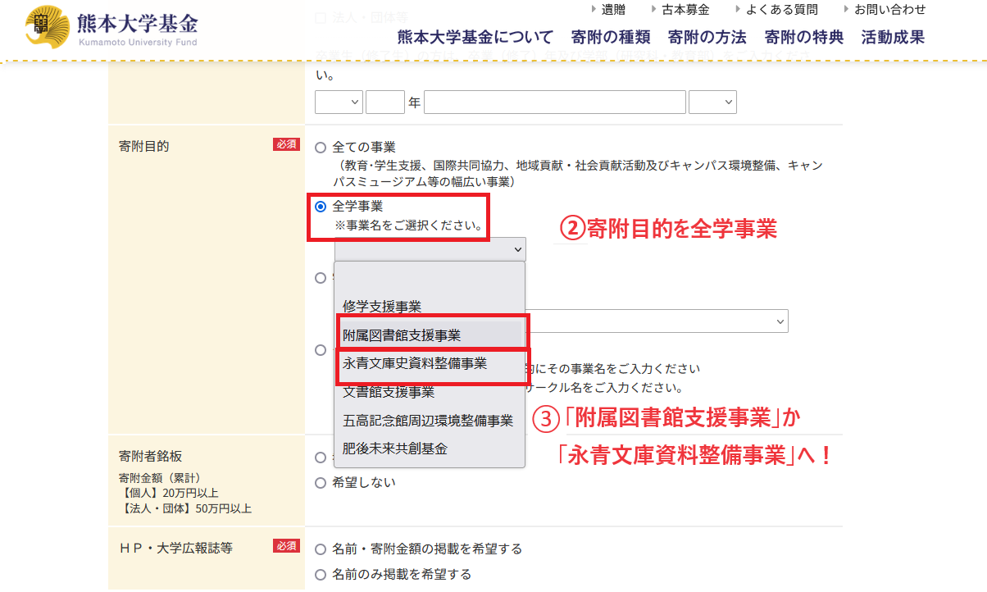Choose 附属図書館支援事業 from dropdown list
The width and height of the screenshot is (987, 592).
402,335
